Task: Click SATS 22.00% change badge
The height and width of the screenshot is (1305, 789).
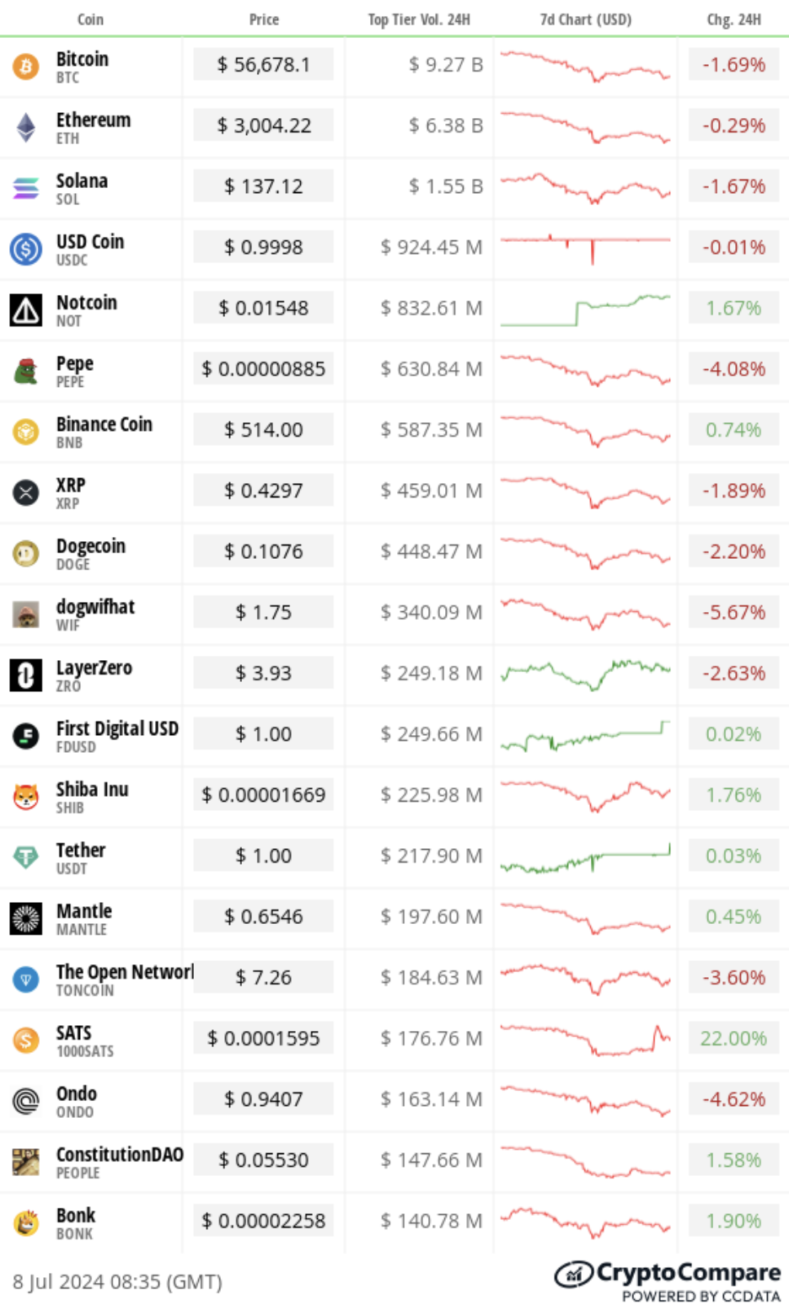Action: point(733,1039)
